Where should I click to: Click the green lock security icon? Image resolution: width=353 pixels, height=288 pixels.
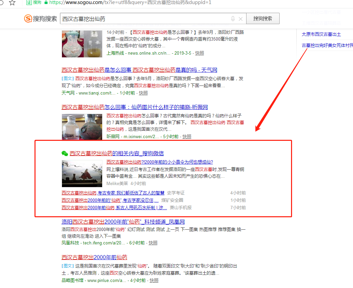pos(46,2)
